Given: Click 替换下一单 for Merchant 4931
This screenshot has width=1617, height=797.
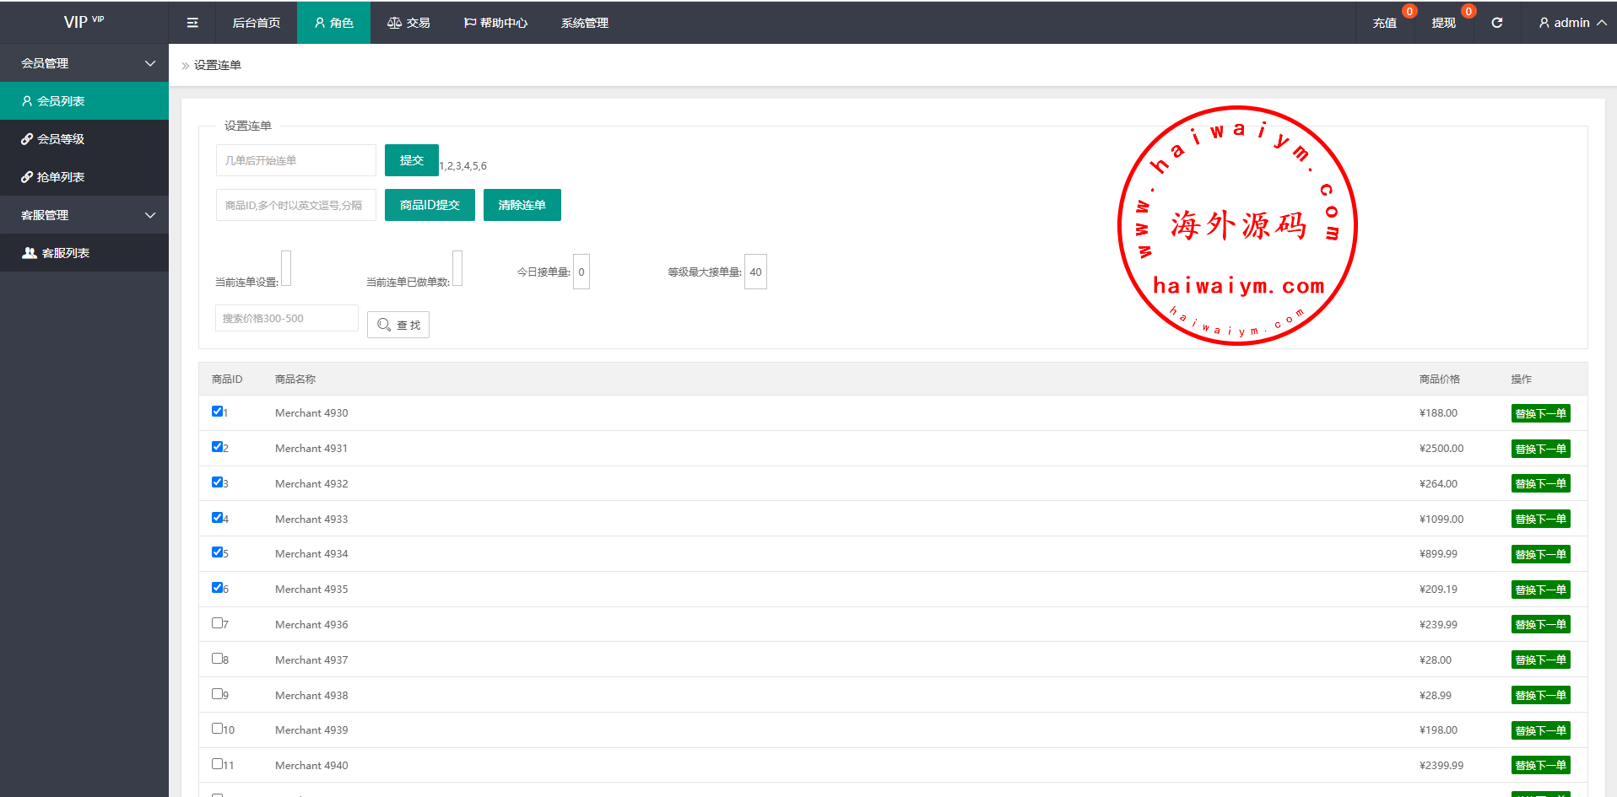Looking at the screenshot, I should pyautogui.click(x=1540, y=449).
